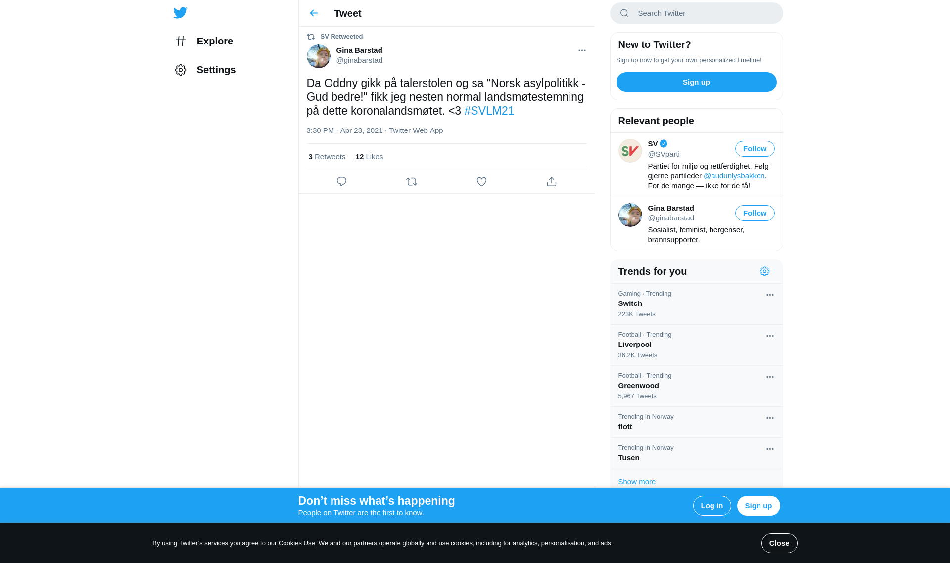Follow the SV account
This screenshot has width=950, height=563.
755,149
